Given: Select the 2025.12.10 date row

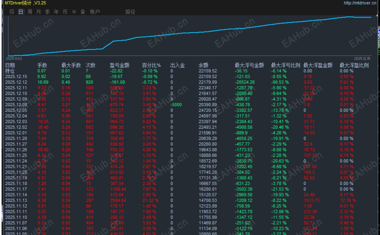Looking at the screenshot, I should click(16, 94).
